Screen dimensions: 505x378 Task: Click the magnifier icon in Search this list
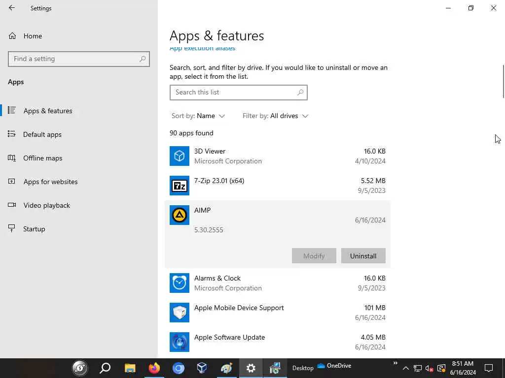[300, 93]
